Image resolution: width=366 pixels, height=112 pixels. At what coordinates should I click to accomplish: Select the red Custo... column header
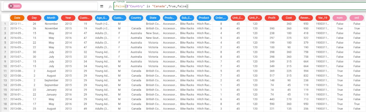(x=85, y=18)
